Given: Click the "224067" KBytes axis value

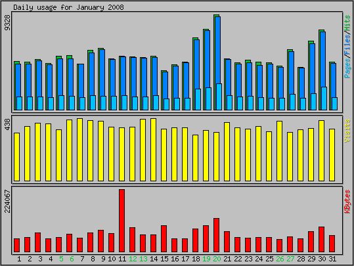Looking at the screenshot, I should 8,202.
